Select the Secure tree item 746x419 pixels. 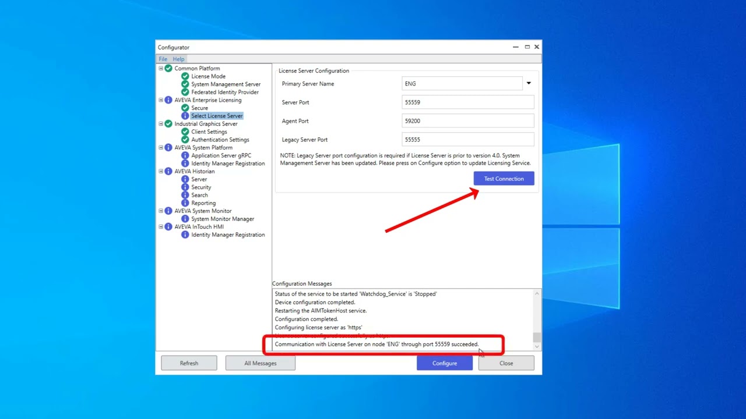pos(199,108)
